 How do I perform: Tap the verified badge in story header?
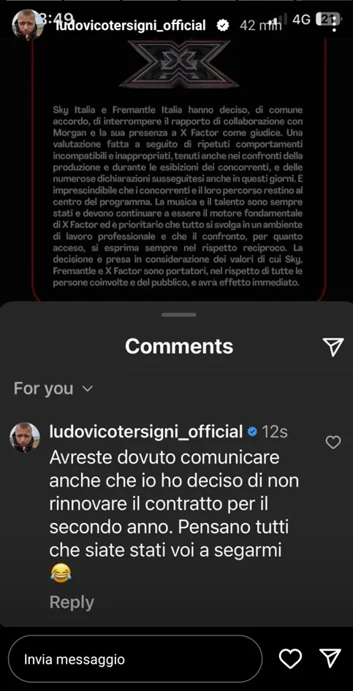[x=223, y=26]
